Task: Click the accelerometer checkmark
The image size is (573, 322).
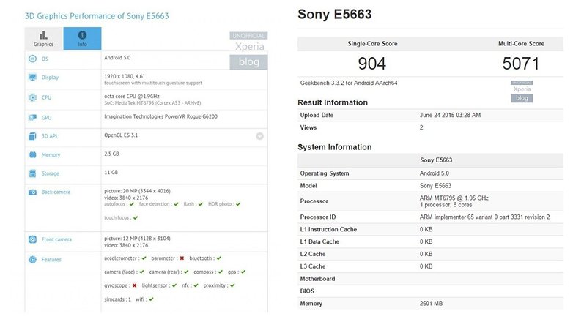Action: point(144,258)
